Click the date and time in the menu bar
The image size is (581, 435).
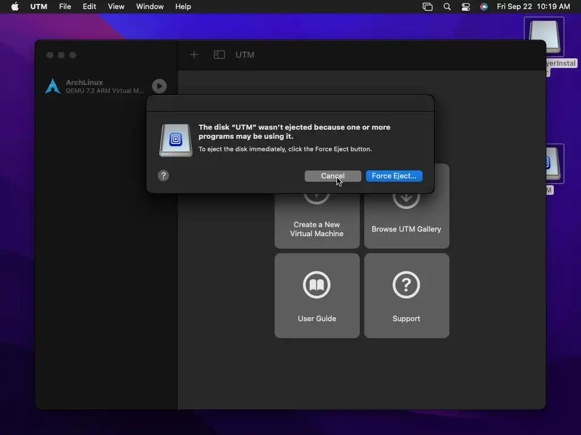(533, 7)
